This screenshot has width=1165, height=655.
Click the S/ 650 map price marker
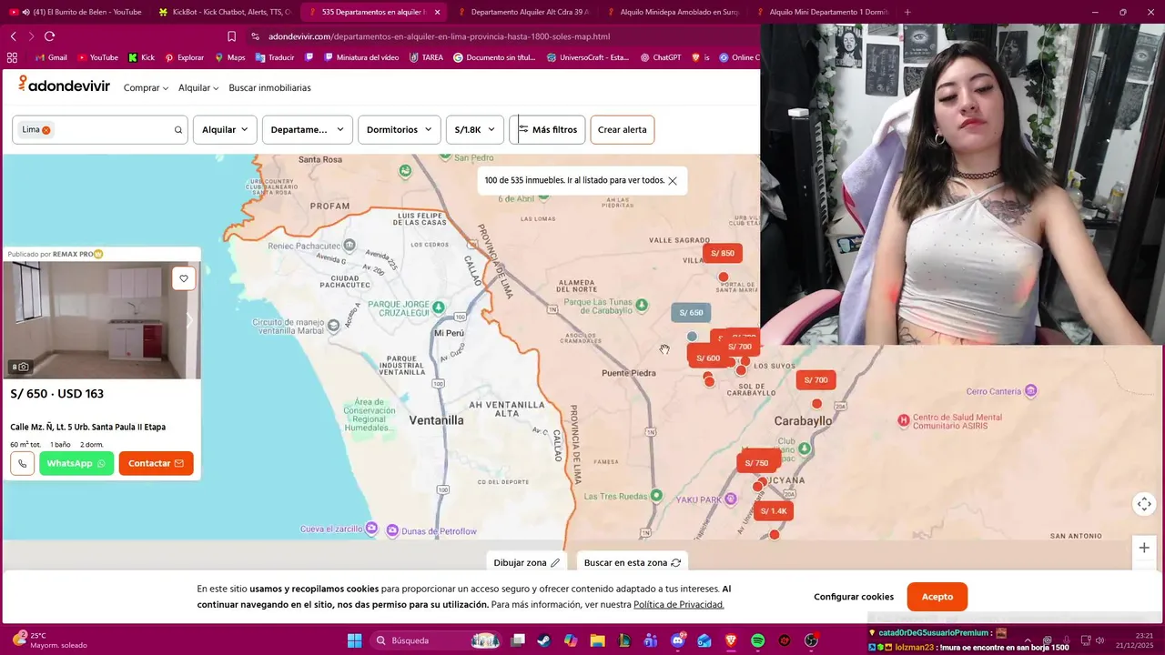pos(691,312)
